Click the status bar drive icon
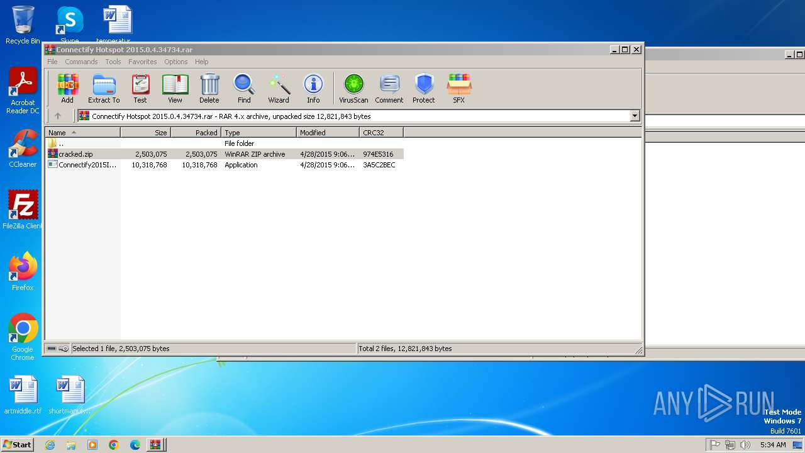 [x=52, y=349]
